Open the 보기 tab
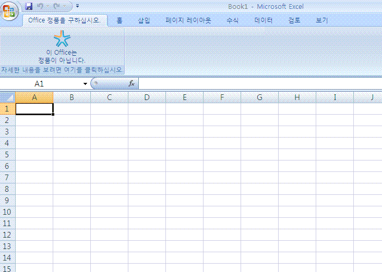Image resolution: width=382 pixels, height=272 pixels. 322,20
